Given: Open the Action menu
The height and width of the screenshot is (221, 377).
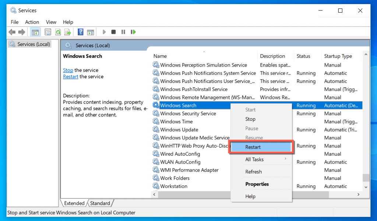Looking at the screenshot, I should pos(32,22).
